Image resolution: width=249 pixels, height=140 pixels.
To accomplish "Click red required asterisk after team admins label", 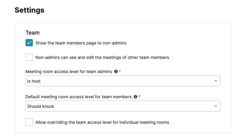I will (x=120, y=72).
